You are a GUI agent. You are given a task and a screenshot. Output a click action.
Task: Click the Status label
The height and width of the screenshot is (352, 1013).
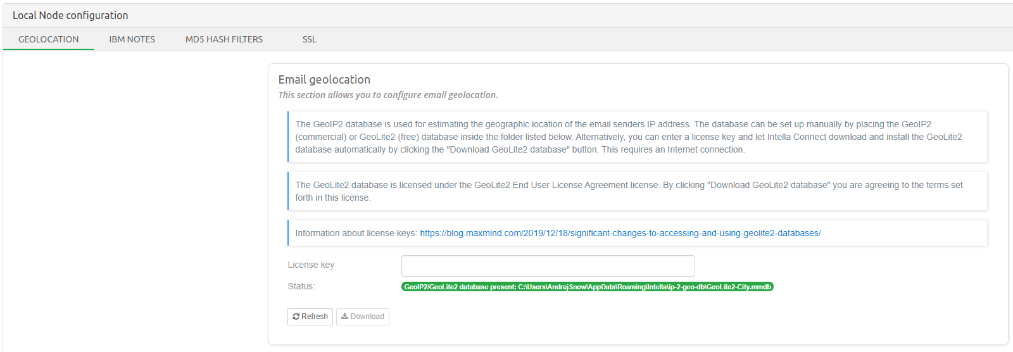301,286
